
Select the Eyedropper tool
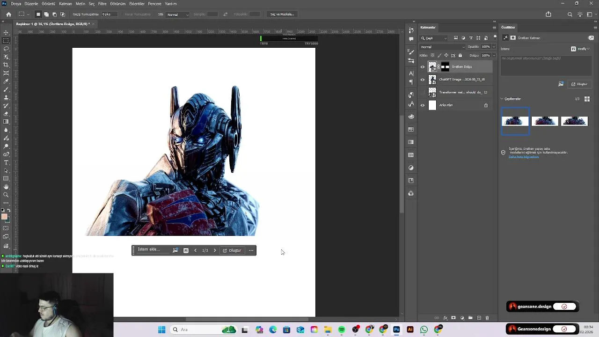(6, 81)
